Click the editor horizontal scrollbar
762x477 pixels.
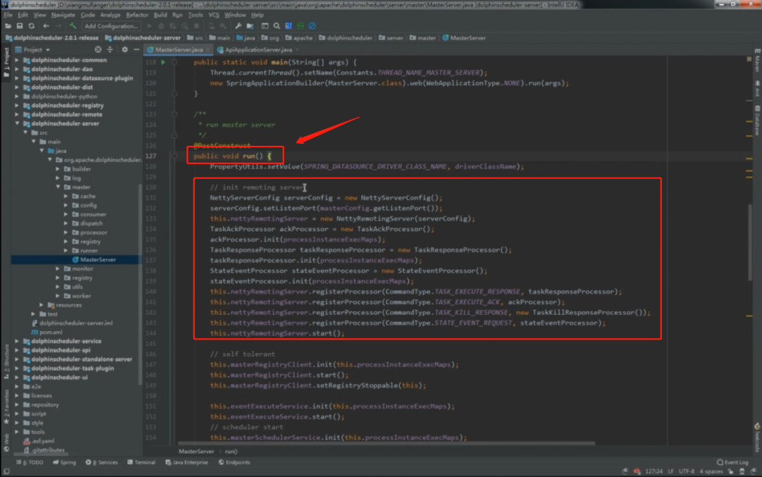click(x=387, y=443)
